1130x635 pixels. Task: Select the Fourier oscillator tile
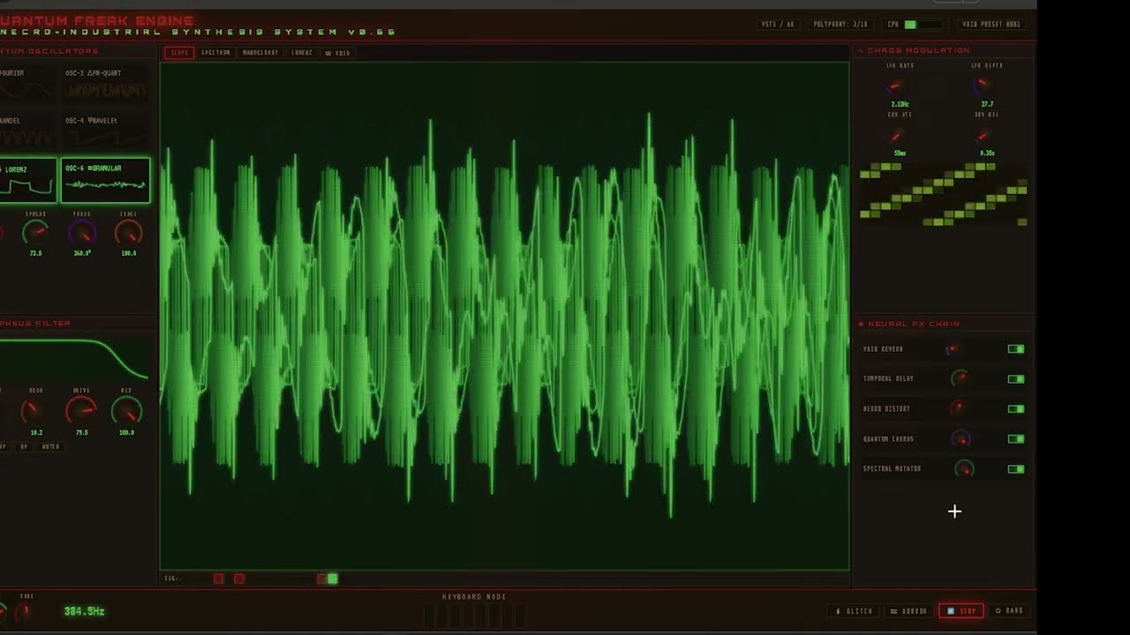point(27,84)
